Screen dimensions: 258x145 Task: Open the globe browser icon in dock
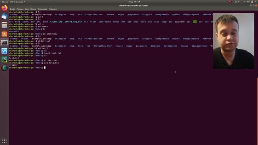(4, 68)
